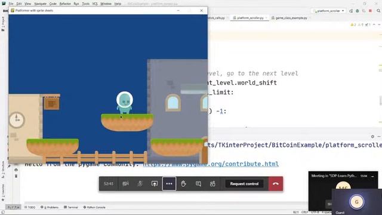Open the Python Console tool window
The height and width of the screenshot is (215, 382).
pyautogui.click(x=94, y=207)
